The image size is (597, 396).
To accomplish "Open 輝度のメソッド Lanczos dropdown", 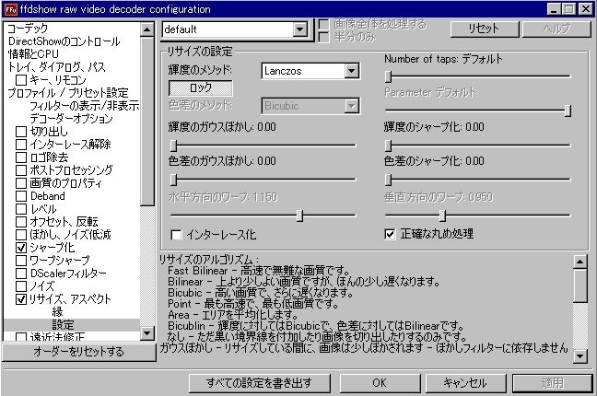I will coord(351,71).
